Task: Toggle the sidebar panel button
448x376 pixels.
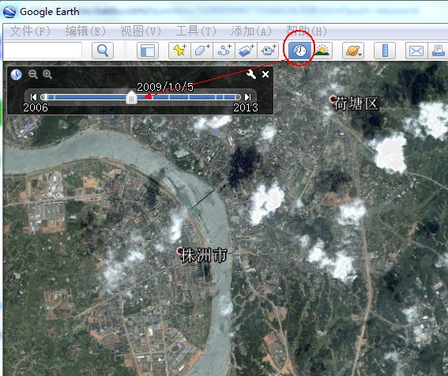Action: point(148,51)
